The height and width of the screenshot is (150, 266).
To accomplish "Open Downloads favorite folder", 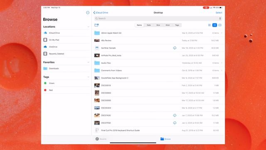I will click(66, 68).
